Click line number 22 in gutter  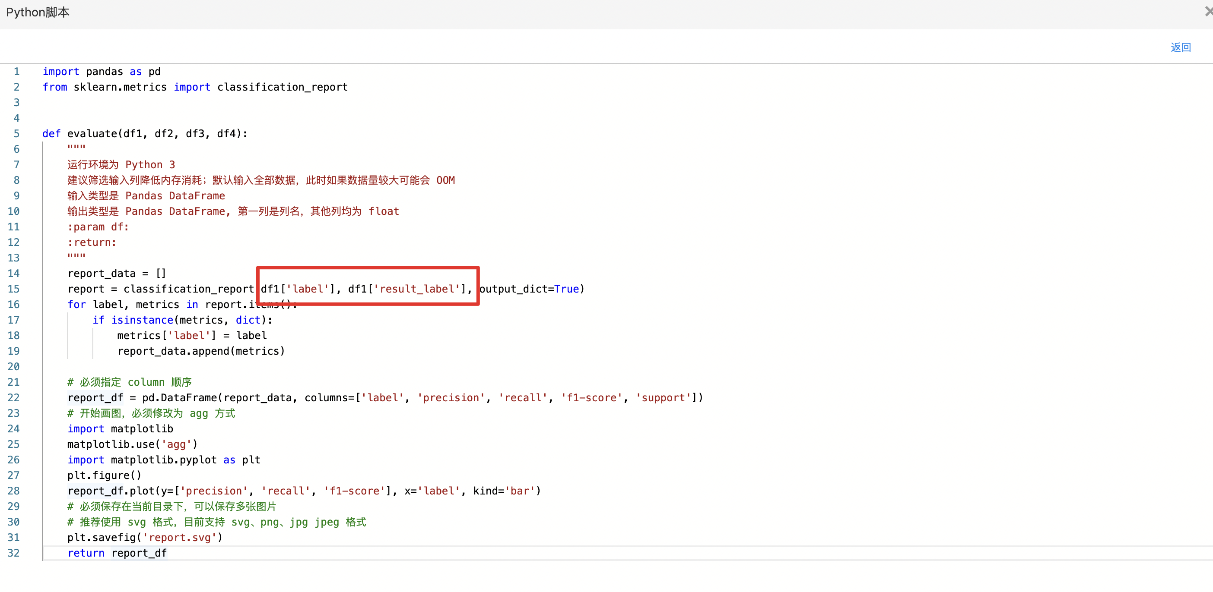[x=14, y=397]
